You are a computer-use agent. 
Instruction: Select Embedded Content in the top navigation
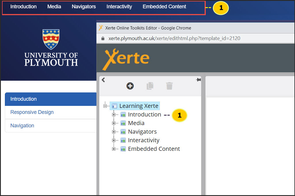(x=164, y=6)
